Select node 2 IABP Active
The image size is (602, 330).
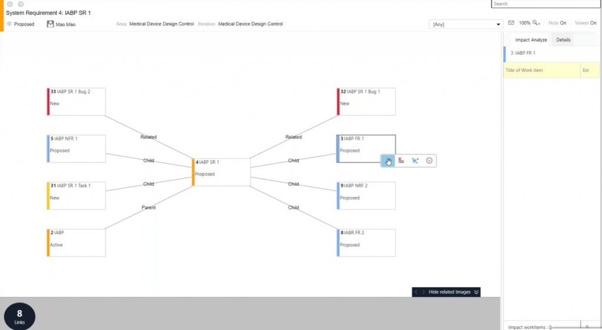(x=76, y=243)
